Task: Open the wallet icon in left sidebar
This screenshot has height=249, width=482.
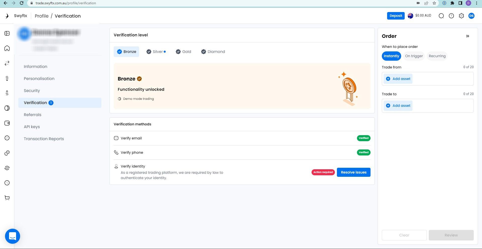Action: (x=7, y=123)
